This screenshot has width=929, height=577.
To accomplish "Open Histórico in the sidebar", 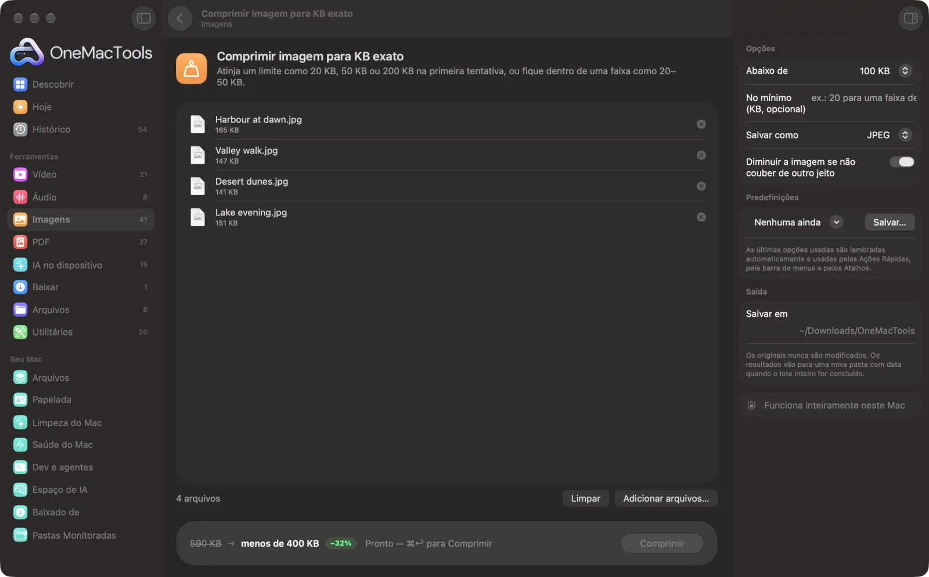I will (x=81, y=129).
